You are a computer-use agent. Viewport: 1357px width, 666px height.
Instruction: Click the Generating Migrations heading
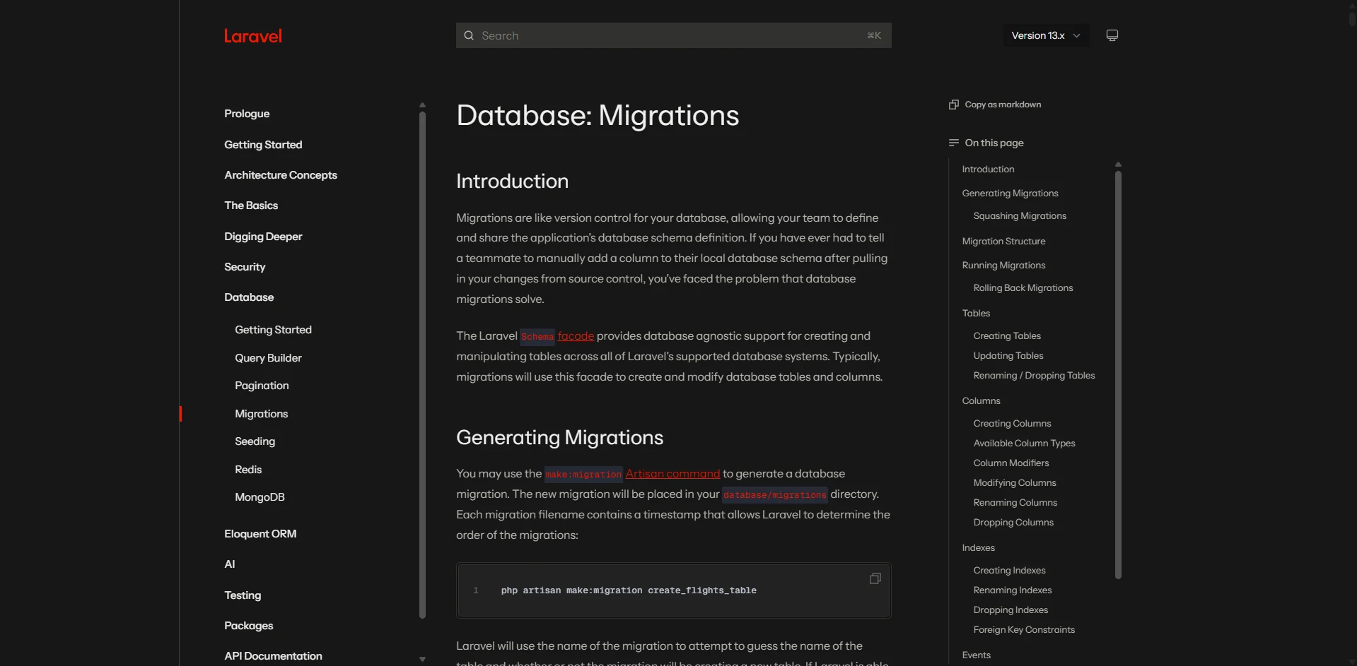(559, 438)
